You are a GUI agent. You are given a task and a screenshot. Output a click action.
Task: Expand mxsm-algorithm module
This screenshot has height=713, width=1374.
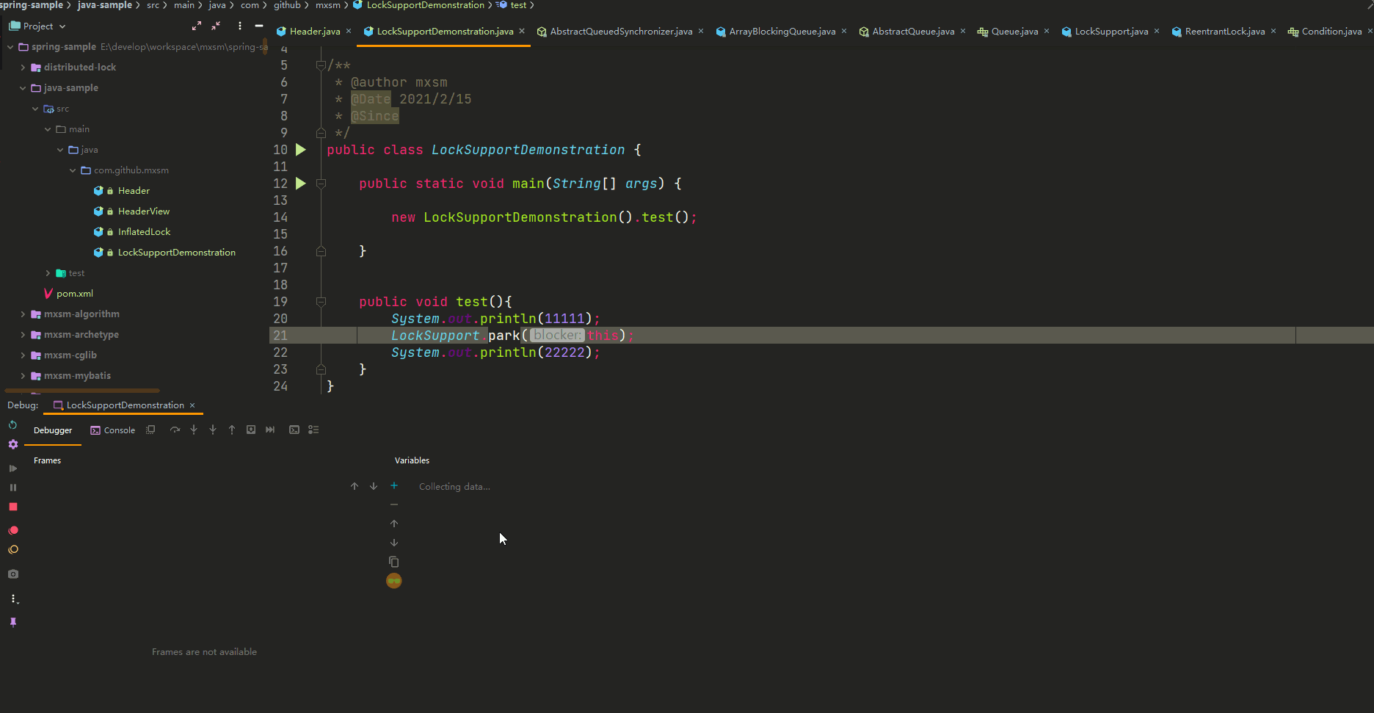(23, 314)
